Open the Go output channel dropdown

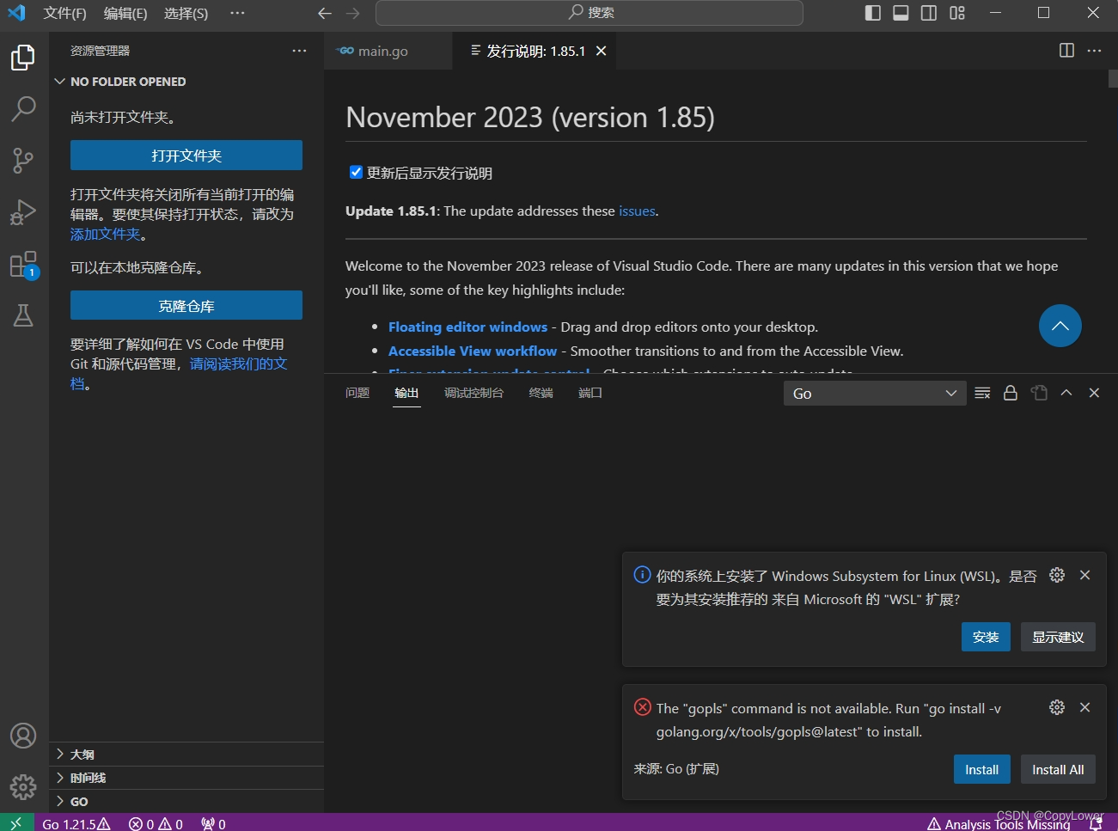(x=874, y=394)
